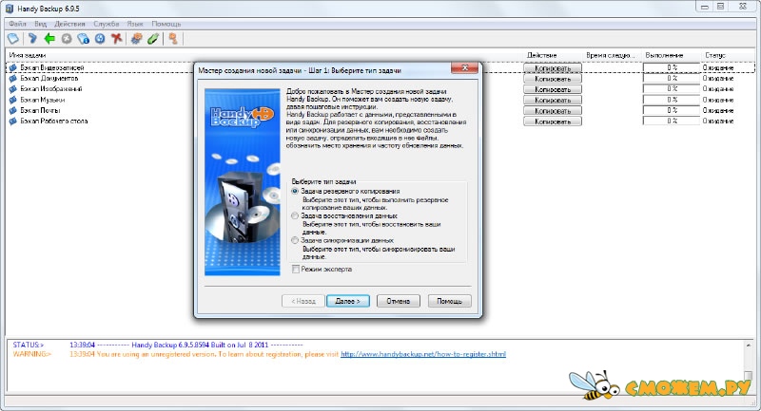The height and width of the screenshot is (411, 761).
Task: Click the Далее > button in wizard
Action: coord(348,301)
